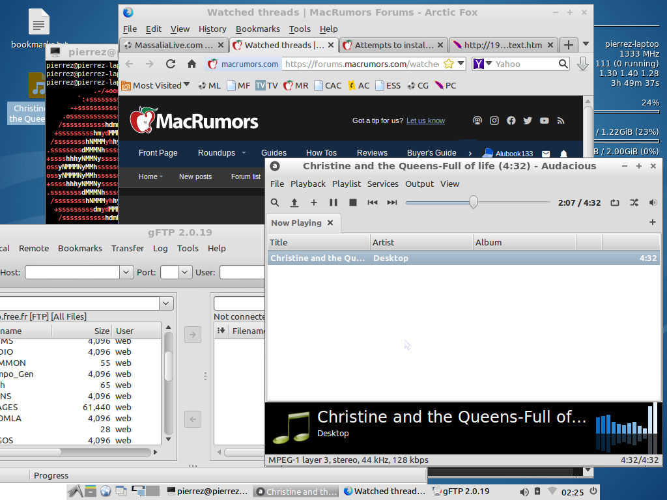
Task: Open Audacious Output menu
Action: click(419, 184)
